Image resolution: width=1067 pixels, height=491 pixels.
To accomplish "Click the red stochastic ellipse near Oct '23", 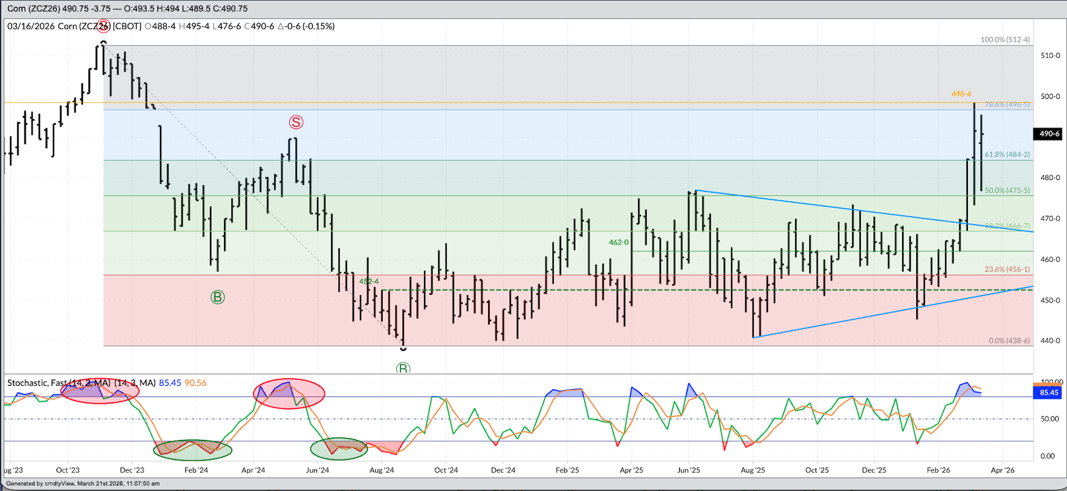I will tap(100, 391).
